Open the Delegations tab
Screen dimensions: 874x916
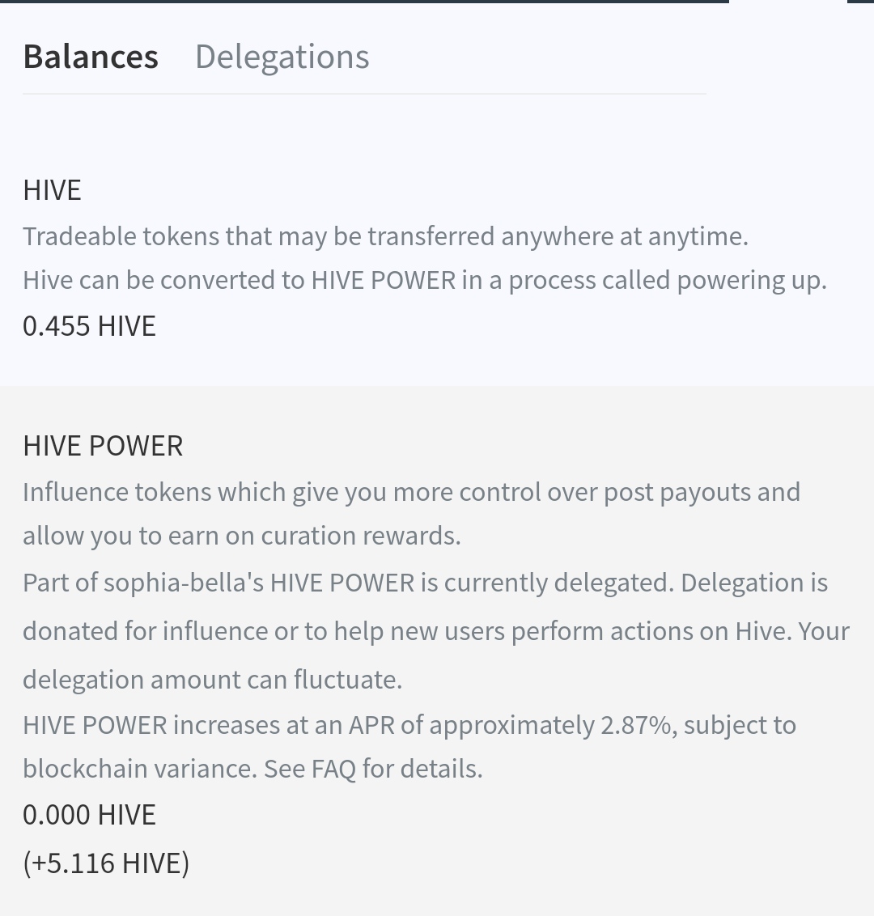[x=282, y=57]
